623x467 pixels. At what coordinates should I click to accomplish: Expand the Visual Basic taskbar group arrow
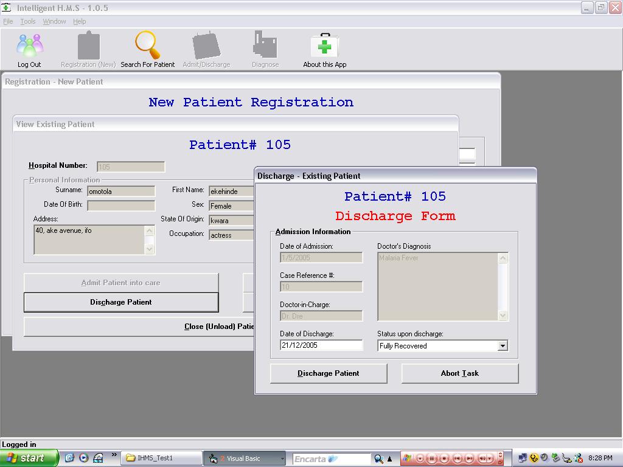click(x=282, y=459)
